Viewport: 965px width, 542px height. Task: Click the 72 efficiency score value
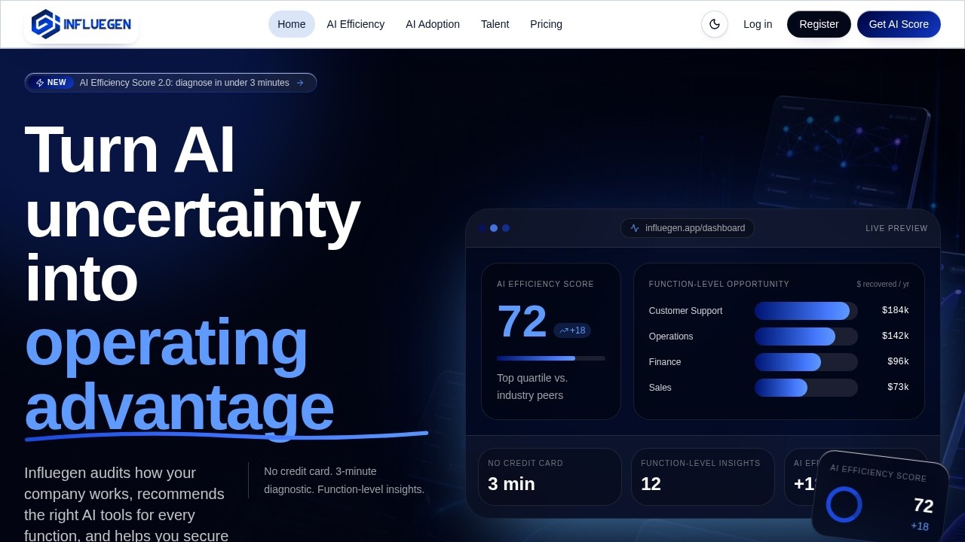(x=522, y=321)
